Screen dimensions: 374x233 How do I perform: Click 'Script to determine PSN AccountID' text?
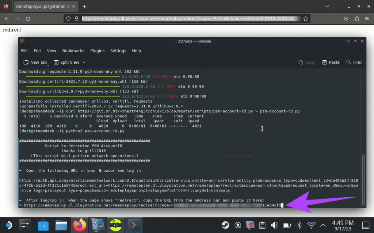tap(83, 146)
